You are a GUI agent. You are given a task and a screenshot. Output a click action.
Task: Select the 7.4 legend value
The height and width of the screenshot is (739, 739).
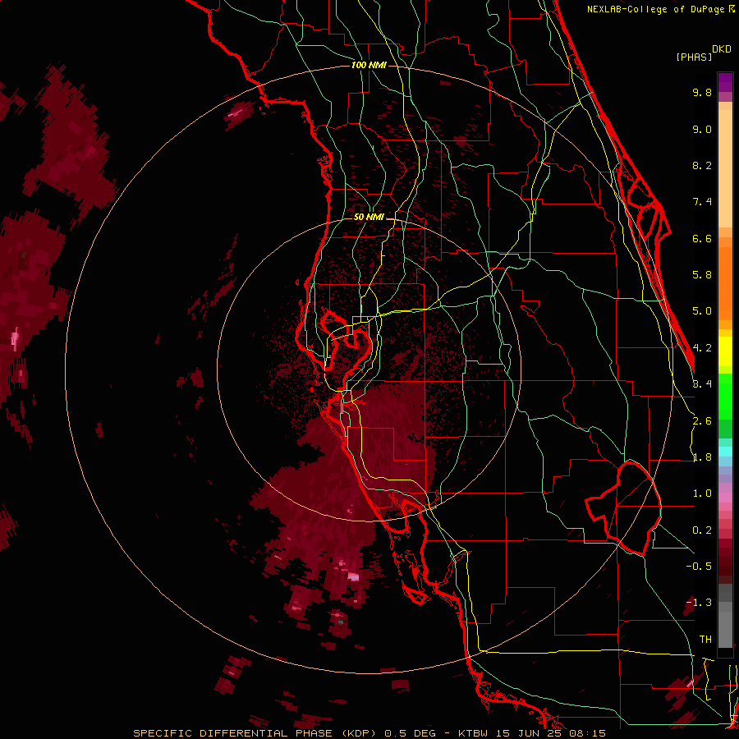coord(702,202)
